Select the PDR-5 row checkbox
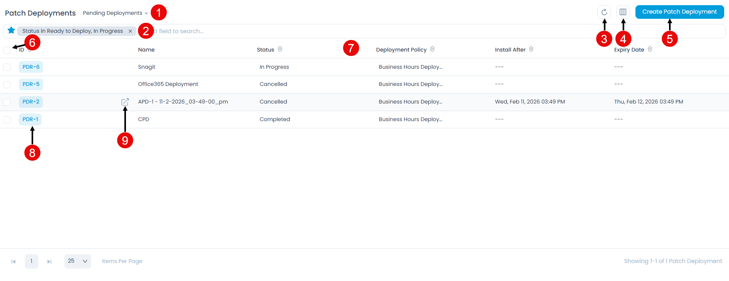Viewport: 729px width, 281px height. pyautogui.click(x=7, y=85)
